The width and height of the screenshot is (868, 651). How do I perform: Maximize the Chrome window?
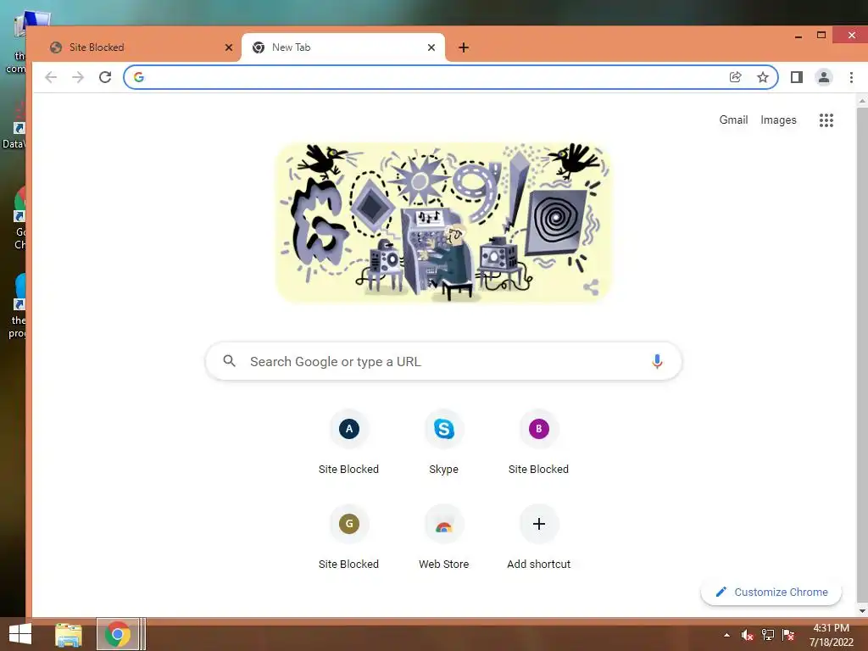(x=821, y=36)
